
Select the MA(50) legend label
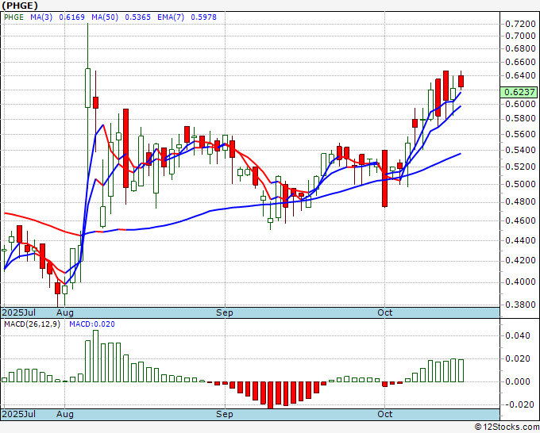click(x=105, y=17)
